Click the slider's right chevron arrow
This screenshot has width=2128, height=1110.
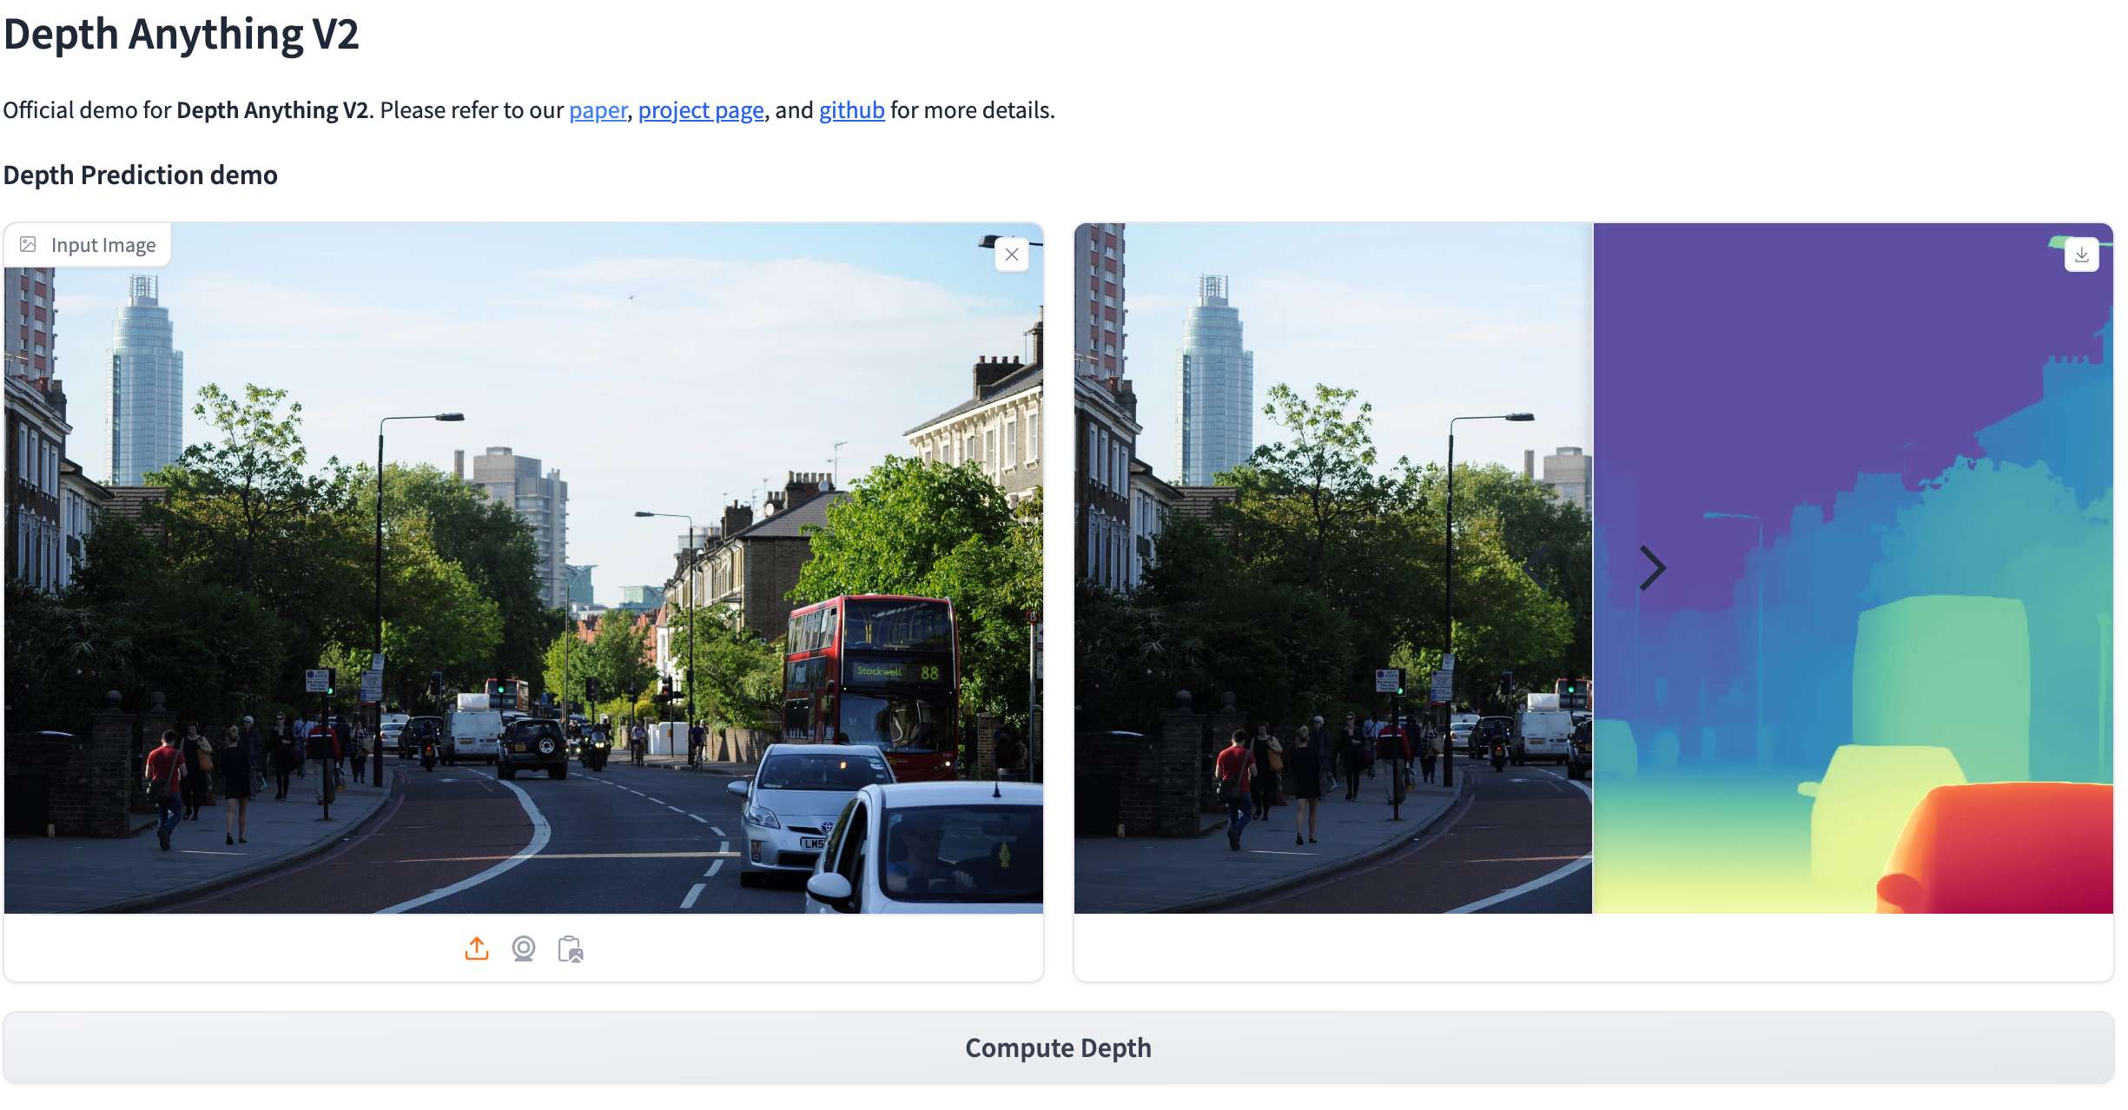(x=1652, y=568)
